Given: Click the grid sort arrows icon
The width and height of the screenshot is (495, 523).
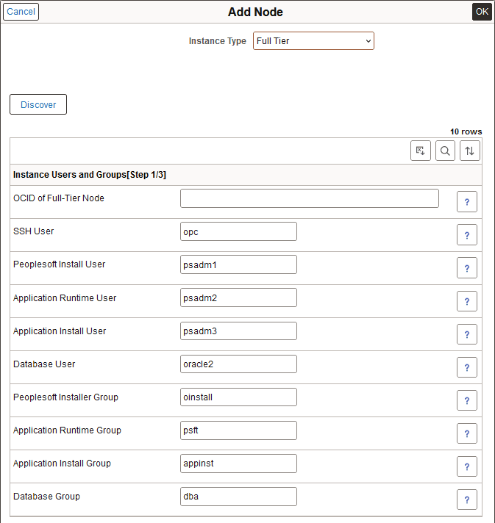Looking at the screenshot, I should click(470, 151).
